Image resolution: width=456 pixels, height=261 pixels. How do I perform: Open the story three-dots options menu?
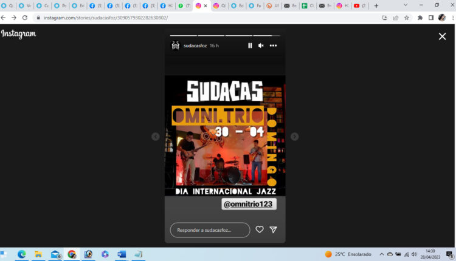click(x=273, y=46)
